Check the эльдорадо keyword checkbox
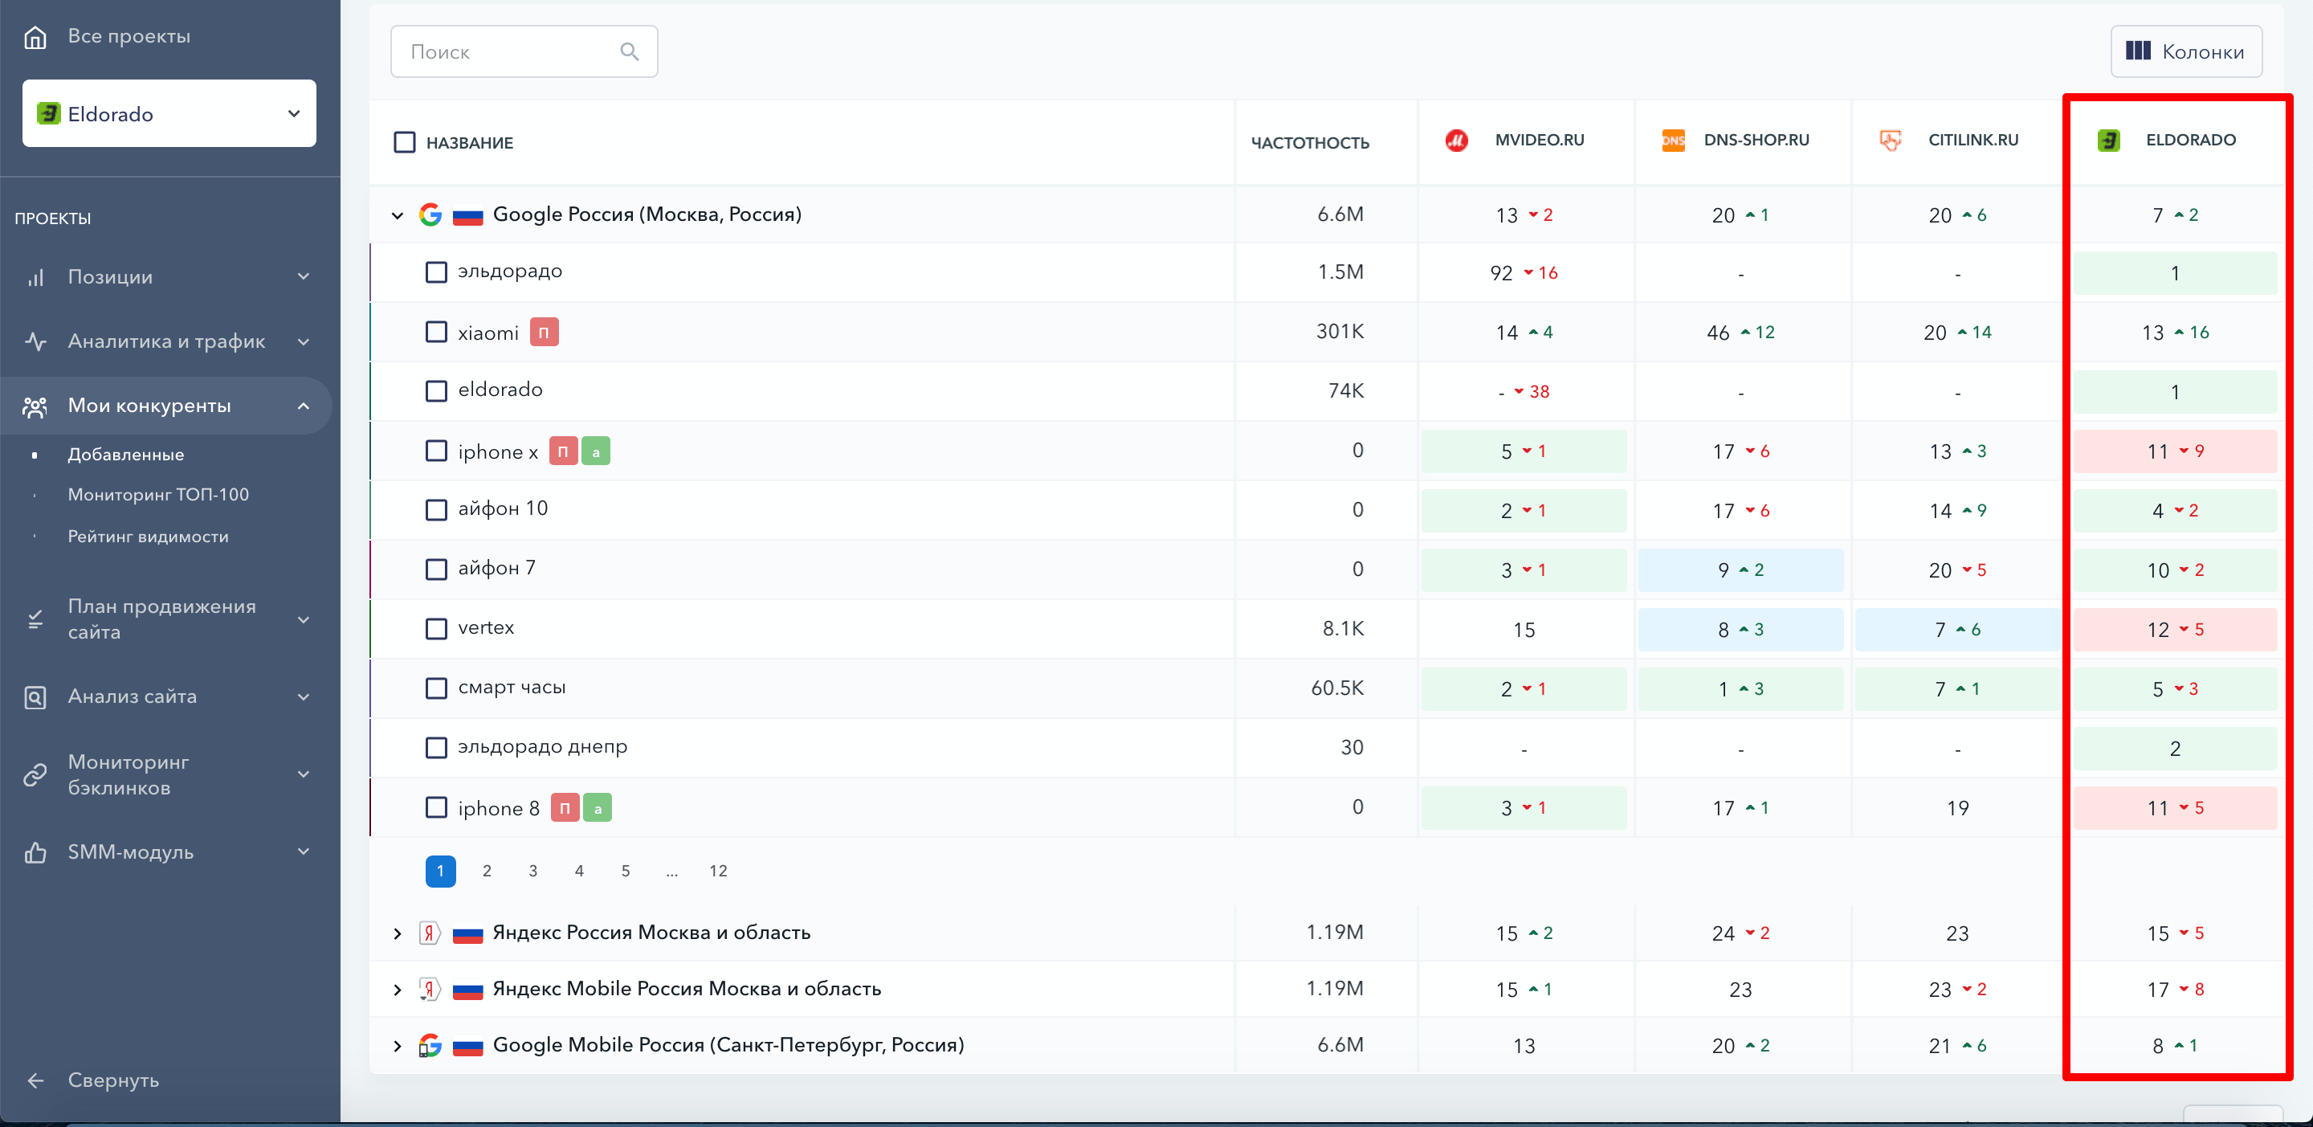The height and width of the screenshot is (1127, 2313). [x=435, y=272]
